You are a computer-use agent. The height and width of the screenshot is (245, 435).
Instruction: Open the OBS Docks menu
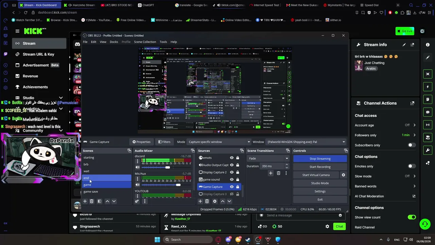pos(114,42)
